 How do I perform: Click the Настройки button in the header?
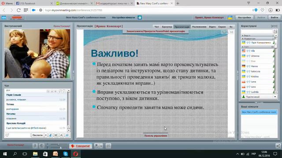[244, 18]
